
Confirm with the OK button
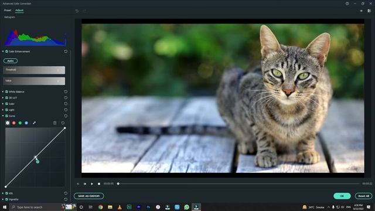(x=342, y=196)
